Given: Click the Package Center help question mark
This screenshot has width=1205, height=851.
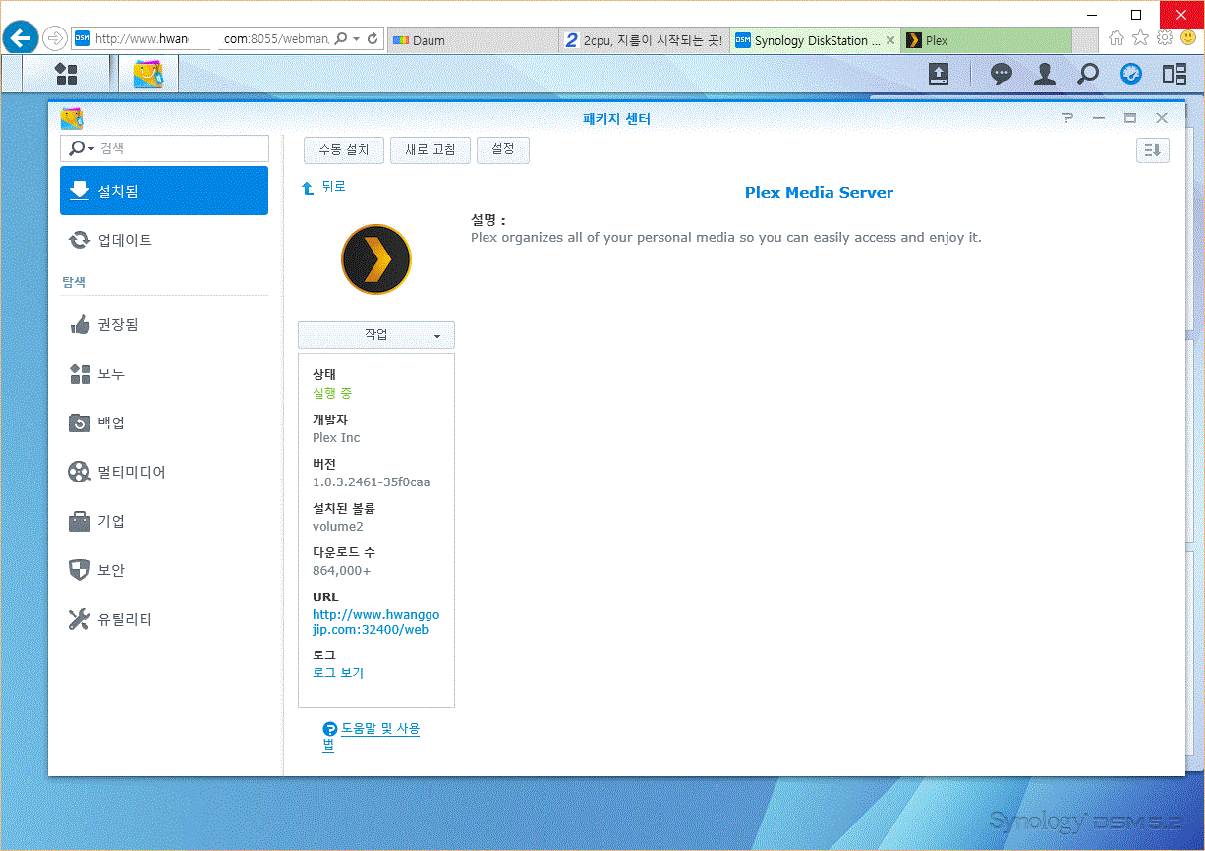Looking at the screenshot, I should coord(1067,118).
